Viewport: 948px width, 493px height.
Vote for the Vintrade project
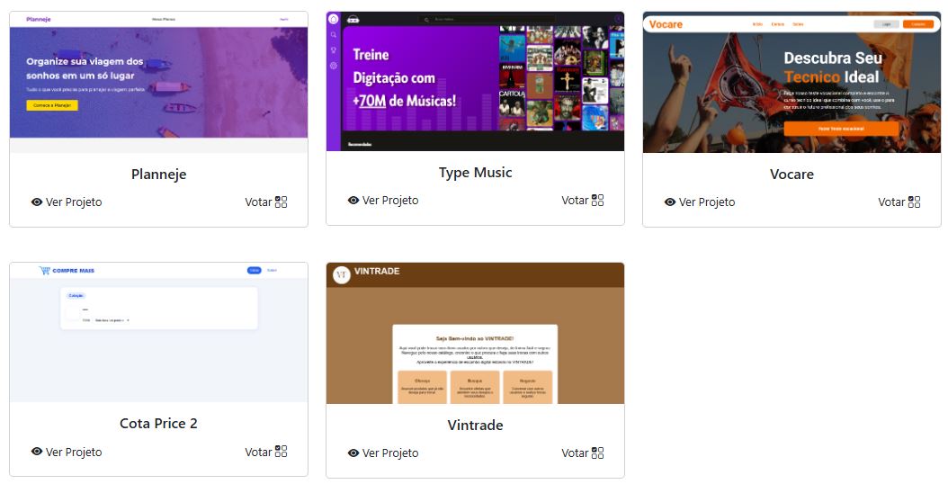[x=583, y=453]
